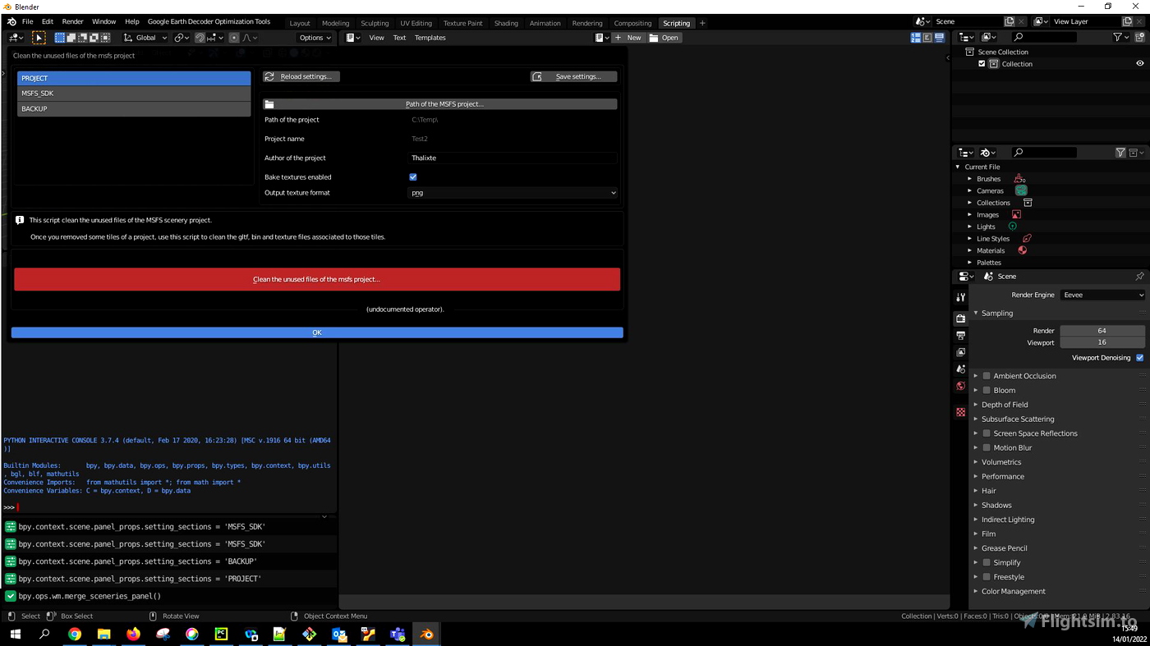
Task: Click the proportional editing icon
Action: (234, 38)
